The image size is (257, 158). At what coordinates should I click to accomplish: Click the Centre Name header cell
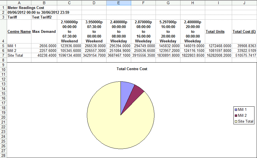19,31
